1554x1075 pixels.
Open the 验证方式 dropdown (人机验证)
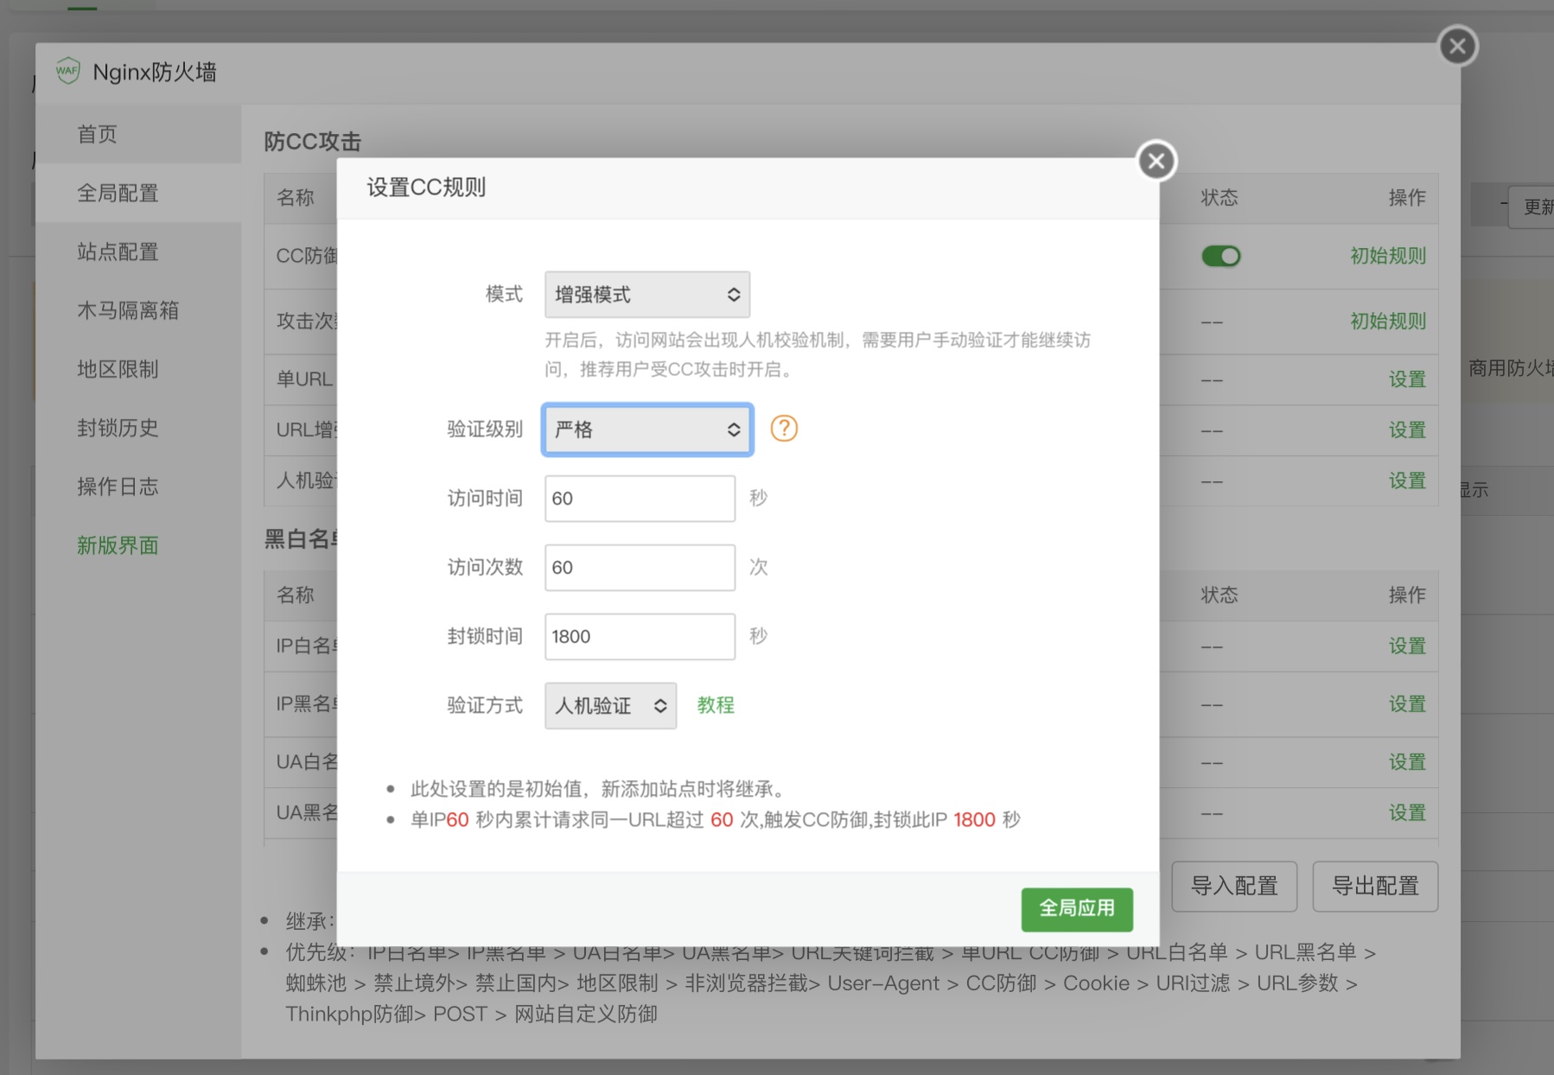pyautogui.click(x=610, y=706)
